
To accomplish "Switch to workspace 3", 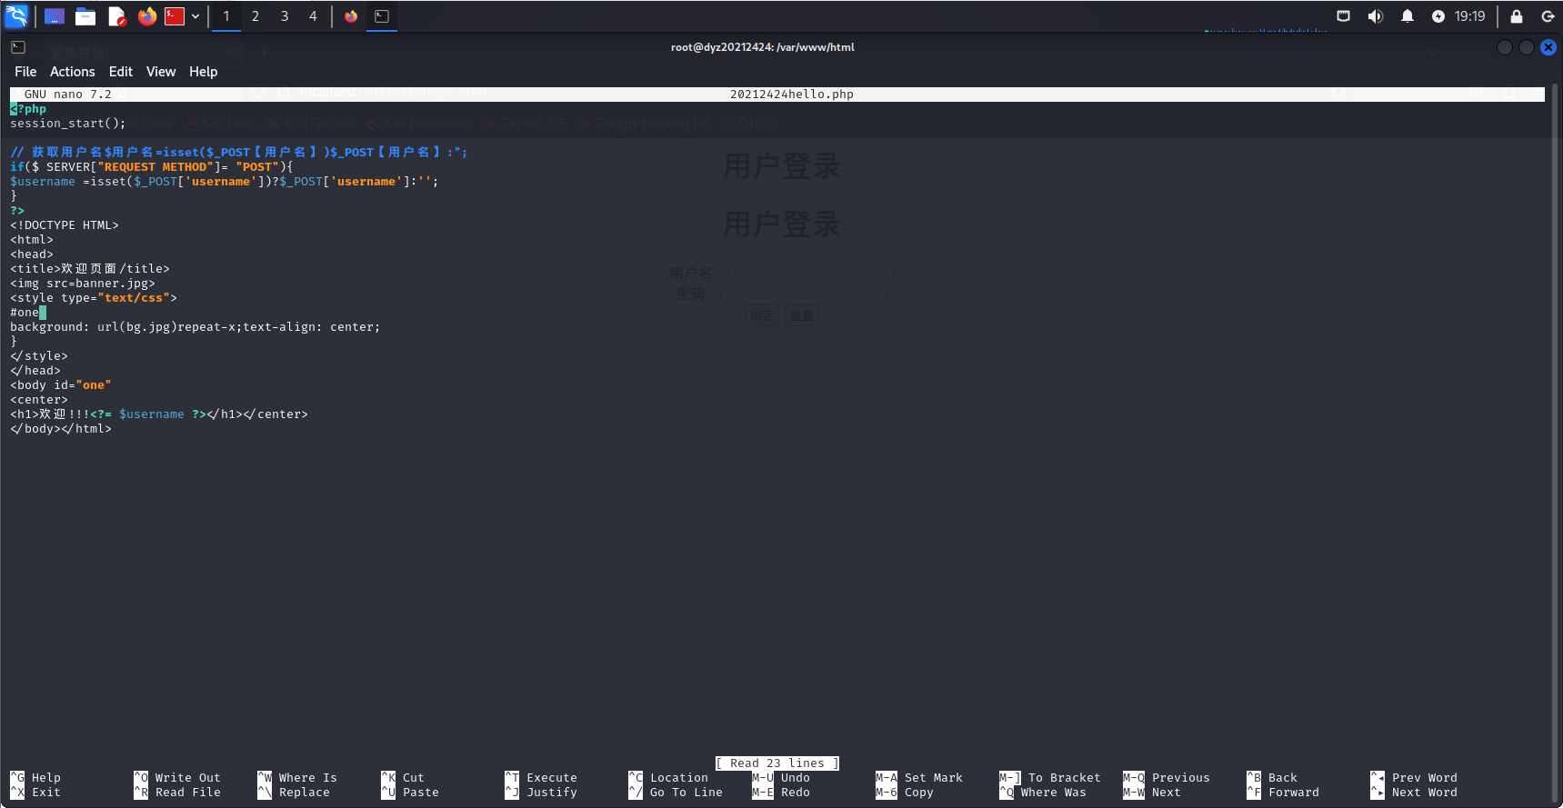I will click(x=285, y=16).
